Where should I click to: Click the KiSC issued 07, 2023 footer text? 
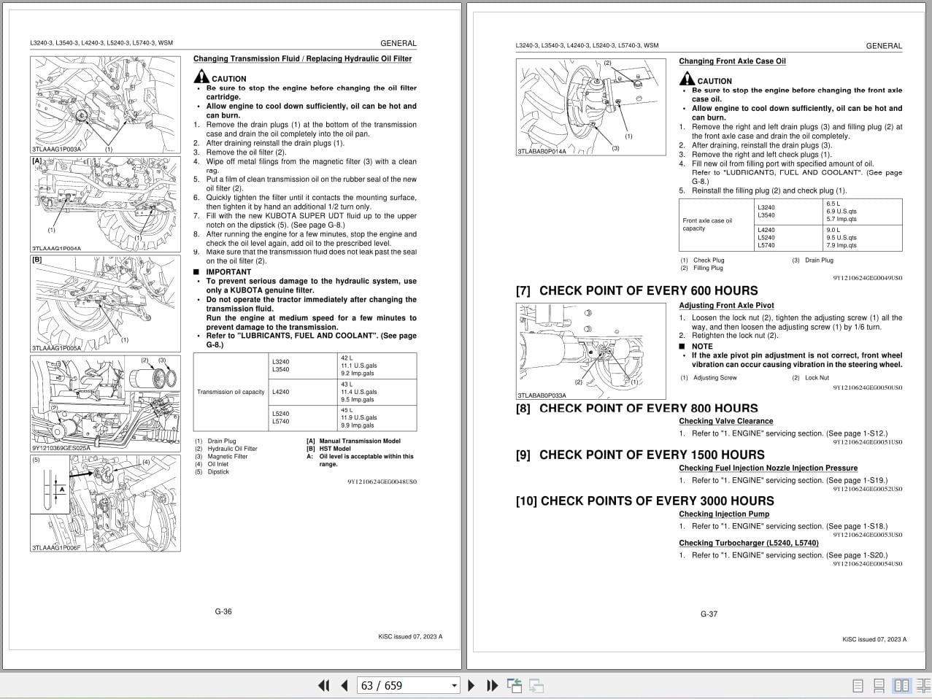[x=410, y=636]
